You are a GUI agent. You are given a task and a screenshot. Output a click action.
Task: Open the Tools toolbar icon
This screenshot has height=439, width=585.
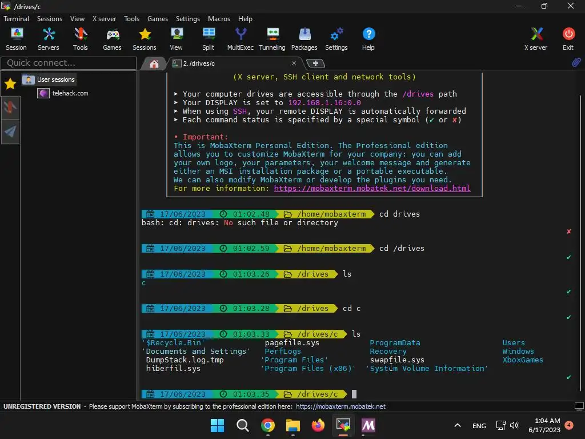(x=80, y=39)
